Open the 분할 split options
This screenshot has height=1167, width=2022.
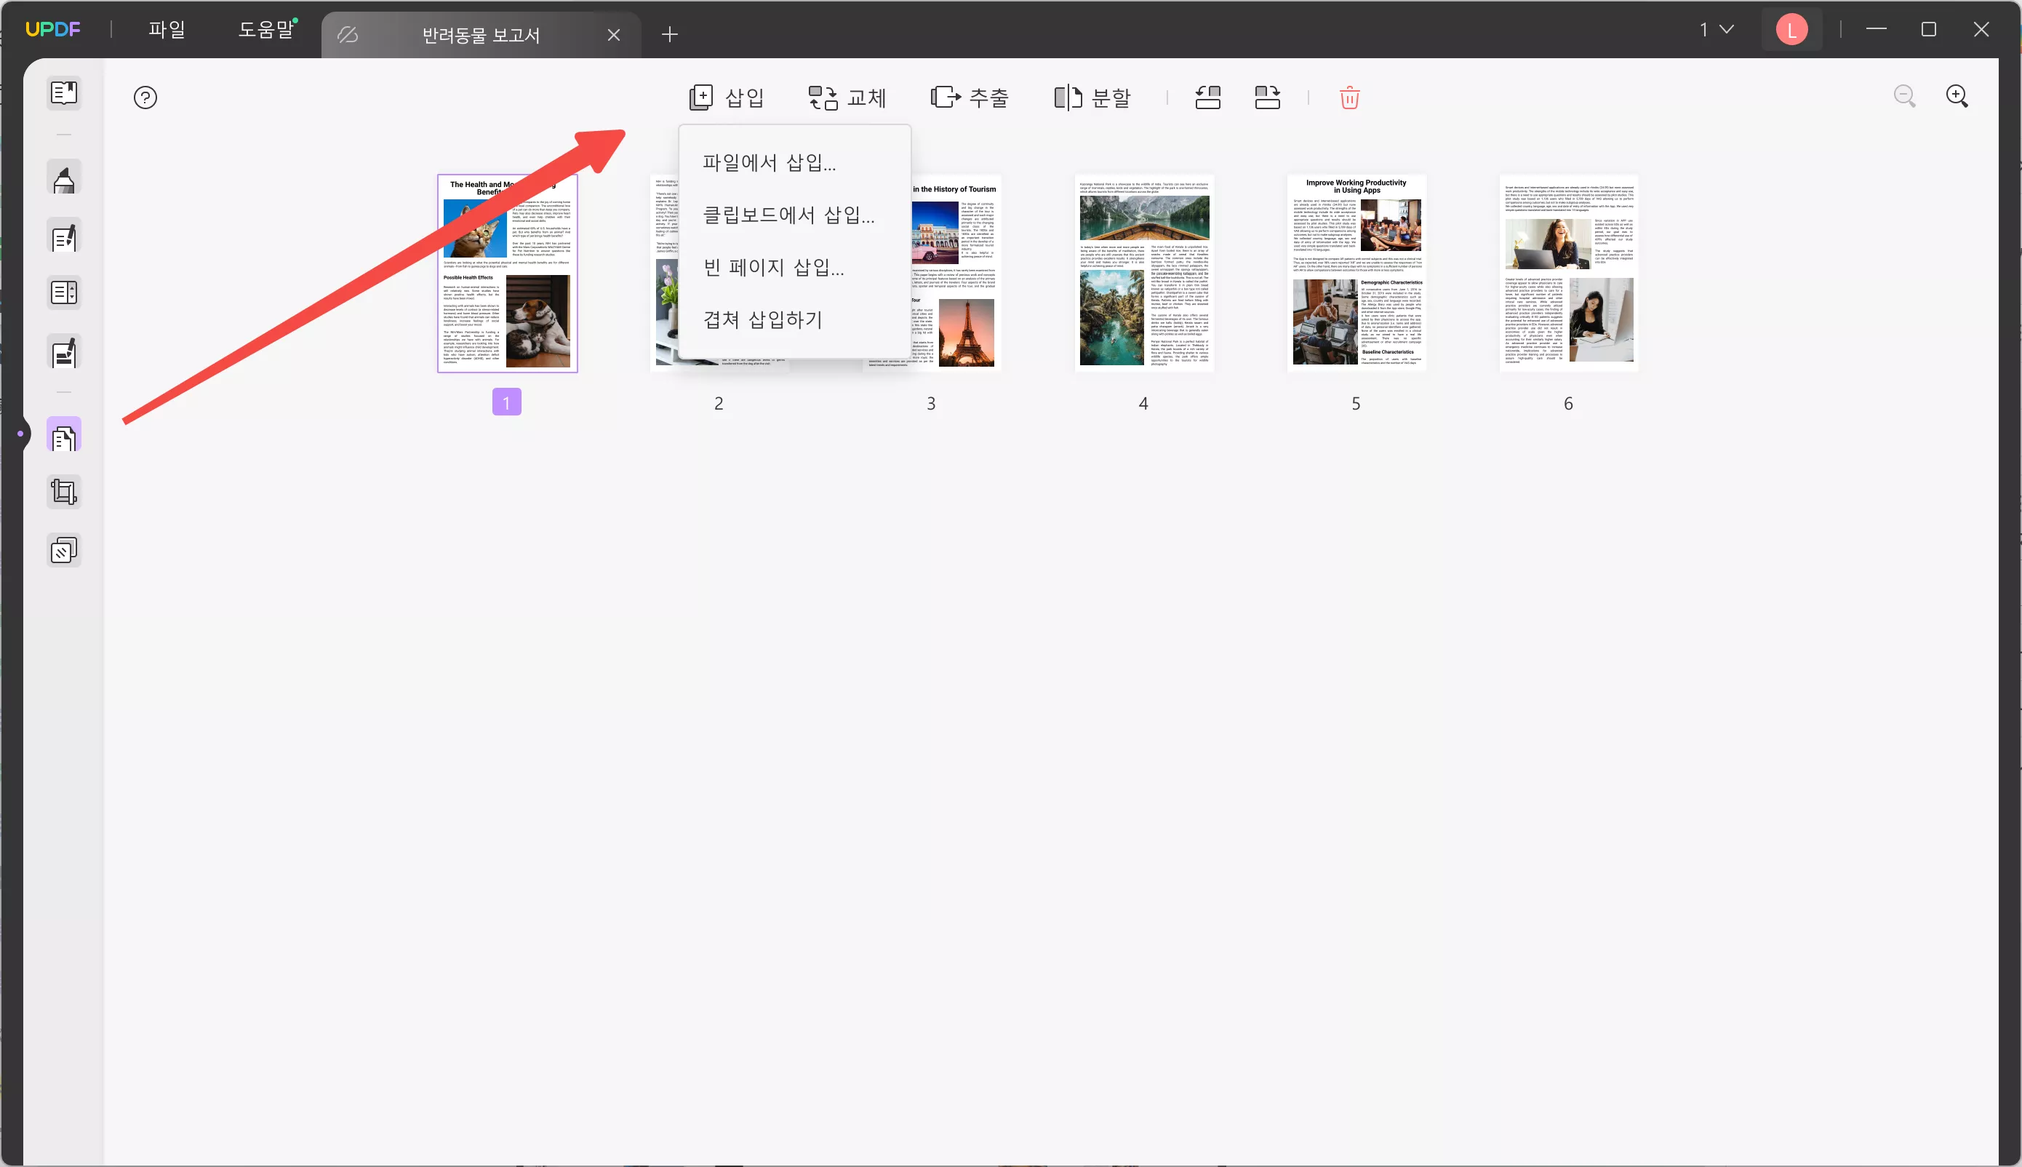(x=1092, y=97)
